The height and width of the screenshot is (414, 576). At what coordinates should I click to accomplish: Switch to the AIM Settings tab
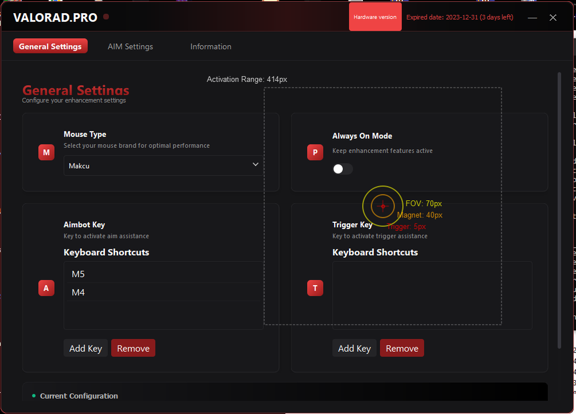130,47
